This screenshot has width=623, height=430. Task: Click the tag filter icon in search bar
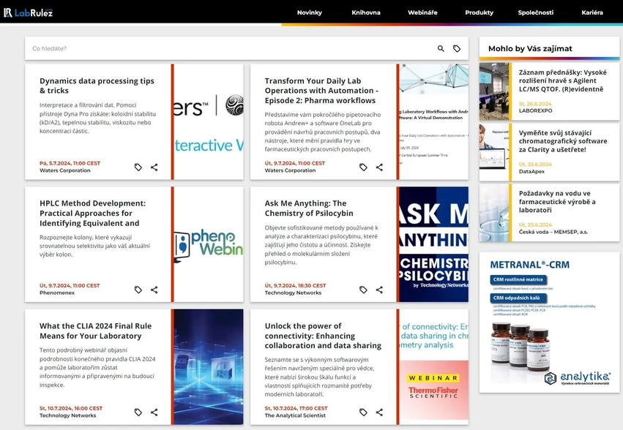(457, 48)
